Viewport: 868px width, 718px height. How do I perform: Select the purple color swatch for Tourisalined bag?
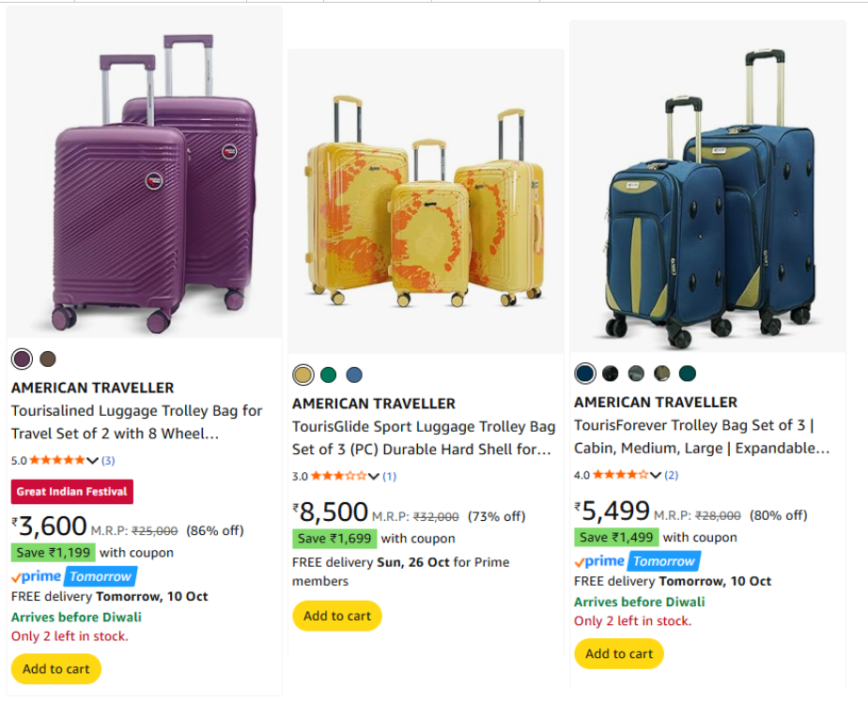(x=22, y=359)
